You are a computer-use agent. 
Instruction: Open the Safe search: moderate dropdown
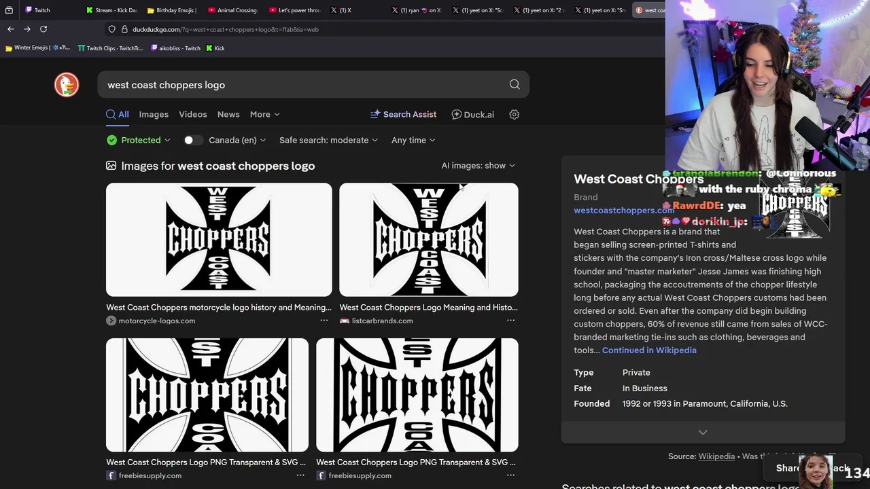tap(328, 140)
